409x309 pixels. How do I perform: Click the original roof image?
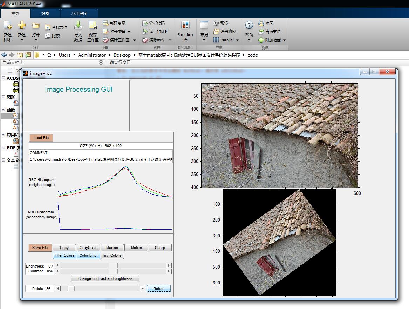(280, 136)
